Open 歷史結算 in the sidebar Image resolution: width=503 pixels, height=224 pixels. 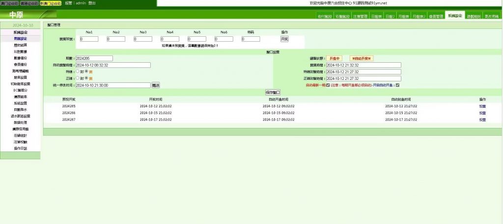pyautogui.click(x=20, y=45)
